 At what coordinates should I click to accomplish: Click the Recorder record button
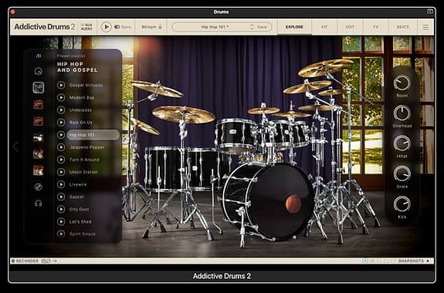[x=13, y=261]
